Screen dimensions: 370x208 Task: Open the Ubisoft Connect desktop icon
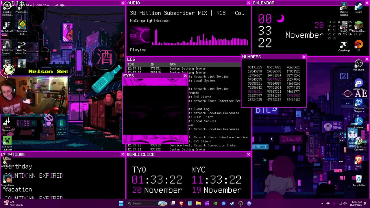[359, 144]
